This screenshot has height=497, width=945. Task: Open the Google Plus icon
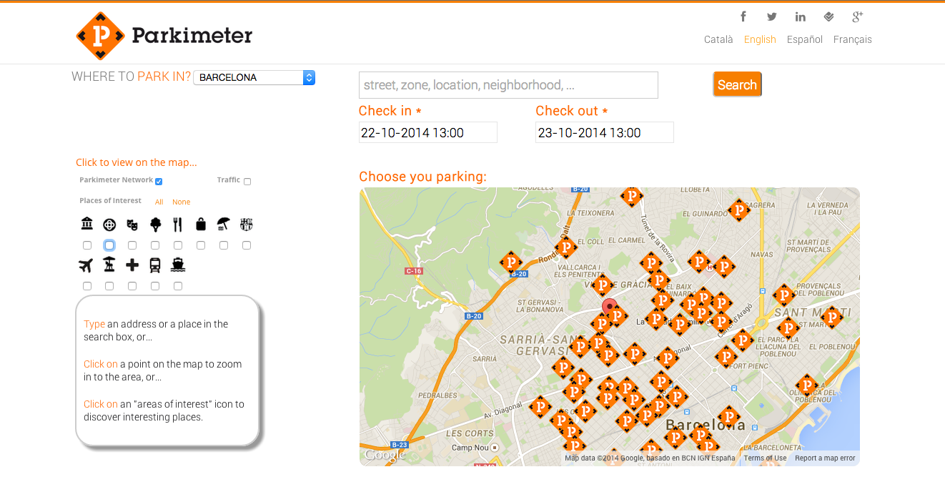pos(858,16)
